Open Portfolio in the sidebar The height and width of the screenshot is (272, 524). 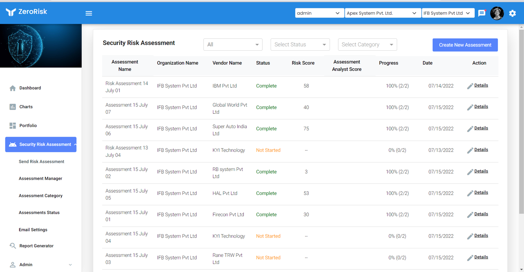tap(28, 126)
